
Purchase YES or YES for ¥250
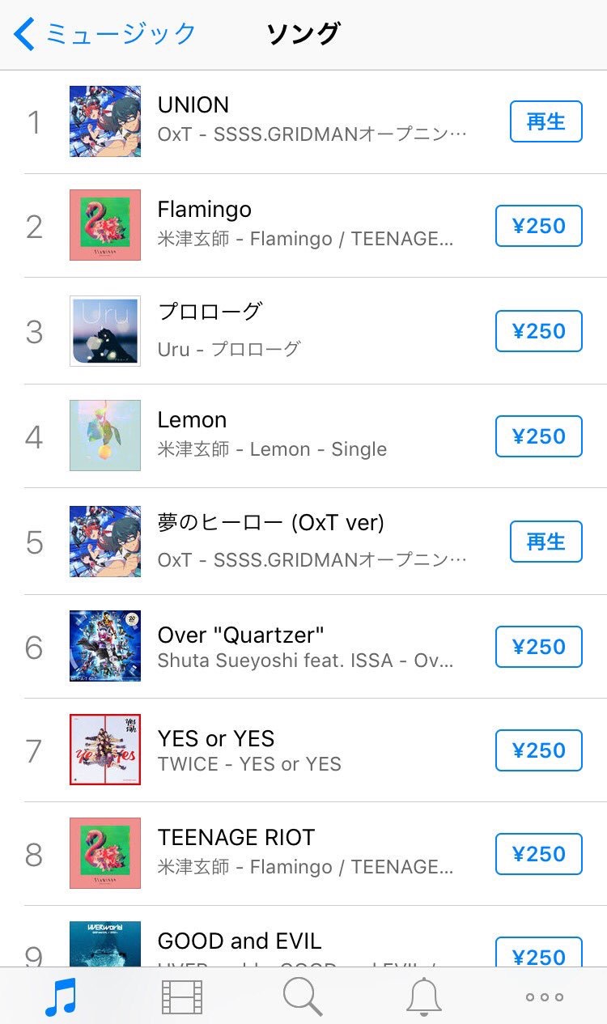[x=538, y=750]
